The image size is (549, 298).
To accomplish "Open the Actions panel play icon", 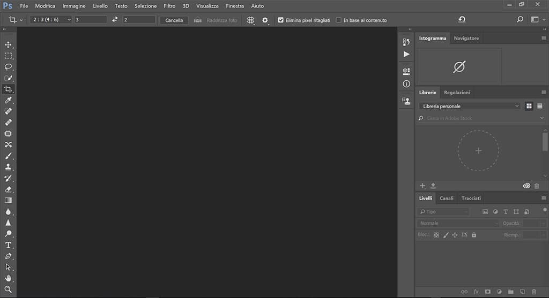I will (406, 54).
